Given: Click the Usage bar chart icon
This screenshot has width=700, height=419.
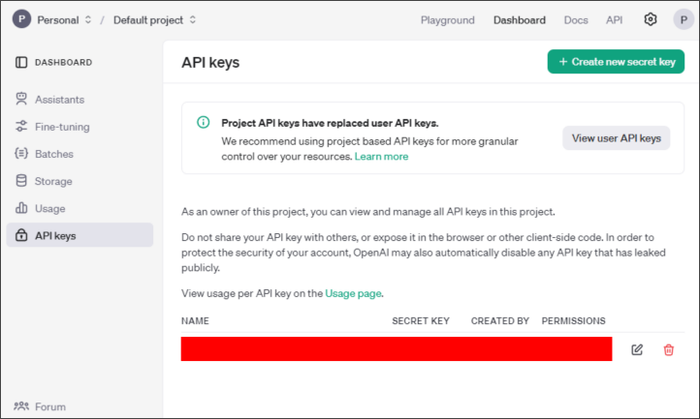Looking at the screenshot, I should (21, 208).
